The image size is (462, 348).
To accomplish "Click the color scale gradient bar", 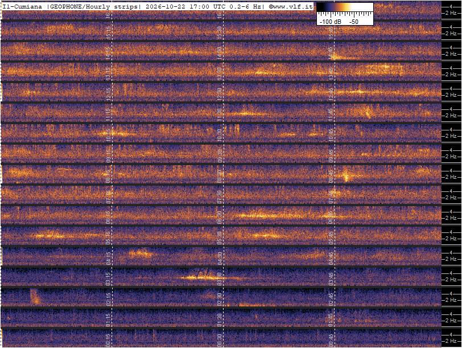I will pos(345,7).
